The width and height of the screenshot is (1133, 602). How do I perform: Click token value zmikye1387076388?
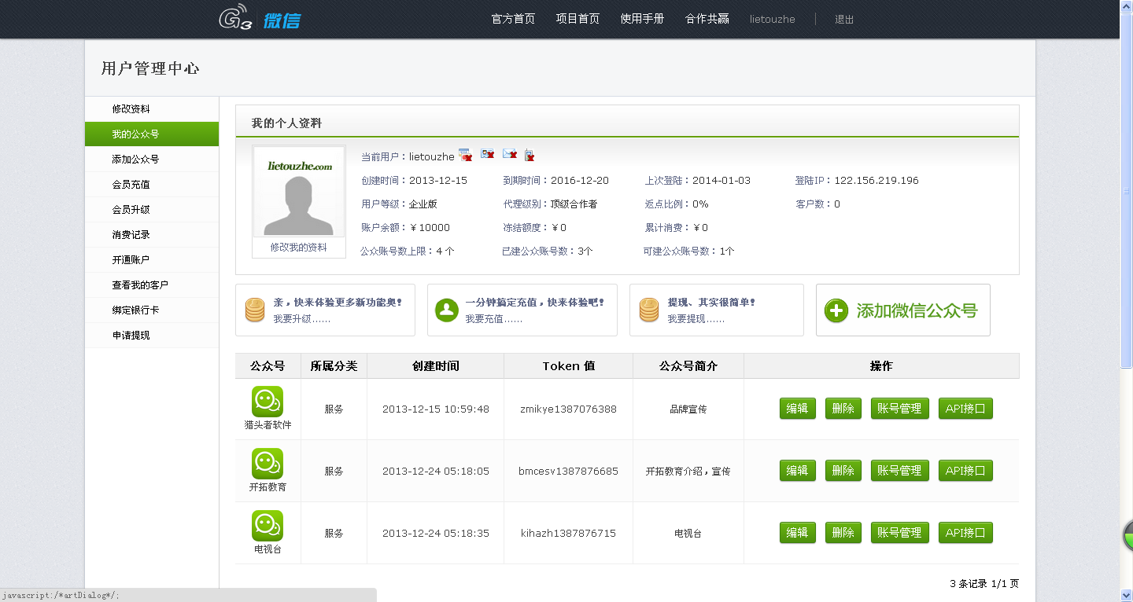pos(568,409)
